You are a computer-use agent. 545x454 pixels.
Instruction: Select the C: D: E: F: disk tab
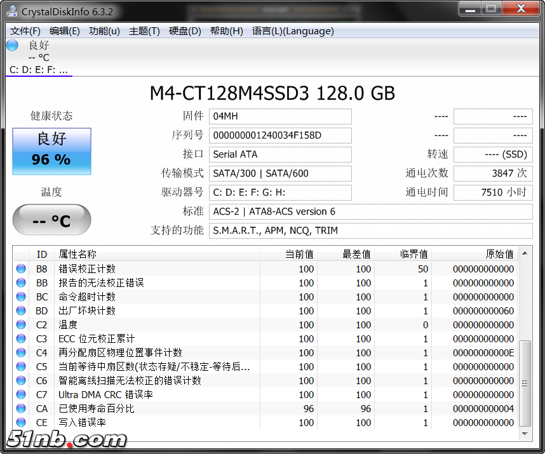(x=39, y=70)
